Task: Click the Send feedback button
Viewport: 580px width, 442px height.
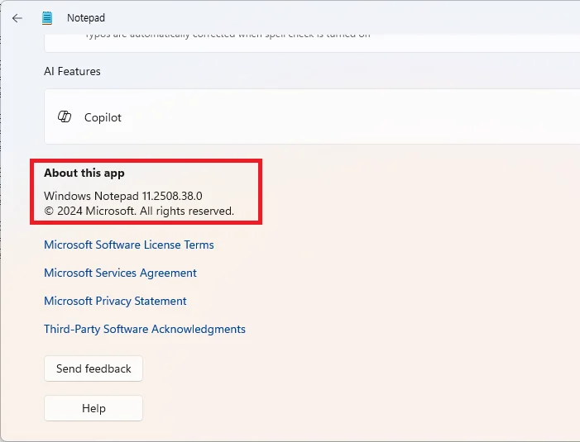Action: coord(93,368)
